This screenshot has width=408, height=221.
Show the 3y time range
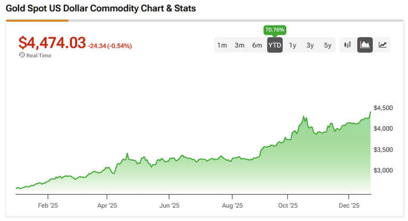(x=310, y=45)
